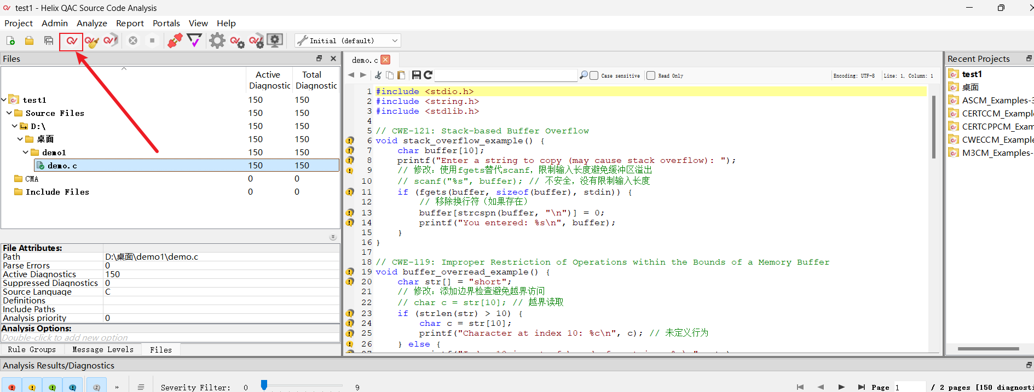
Task: Click the checkmark with arrow and gear icon
Action: coord(256,41)
